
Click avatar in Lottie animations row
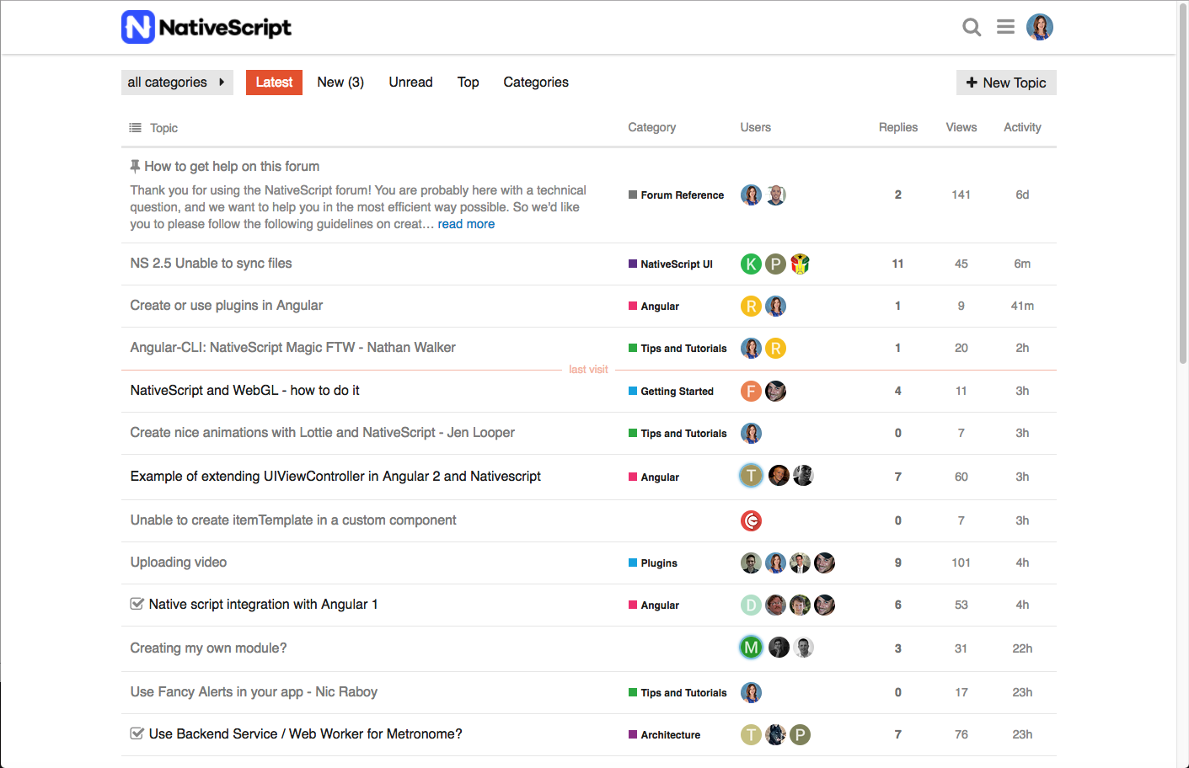coord(751,433)
